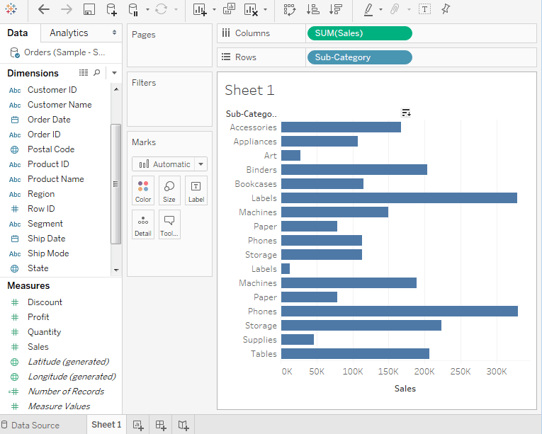Screen dimensions: 542x434
Task: Save the workbook with the disk icon
Action: [x=89, y=9]
